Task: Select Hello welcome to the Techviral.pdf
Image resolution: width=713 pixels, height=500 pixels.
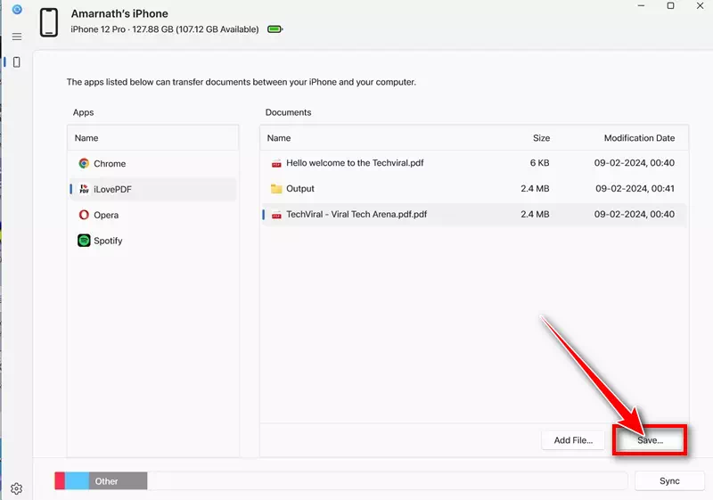Action: 474,163
